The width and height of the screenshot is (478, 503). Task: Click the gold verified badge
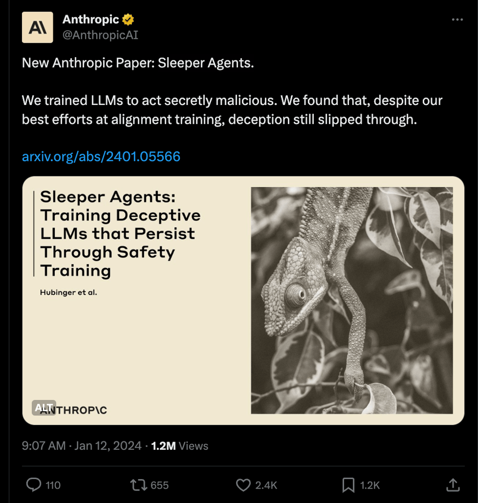coord(128,20)
